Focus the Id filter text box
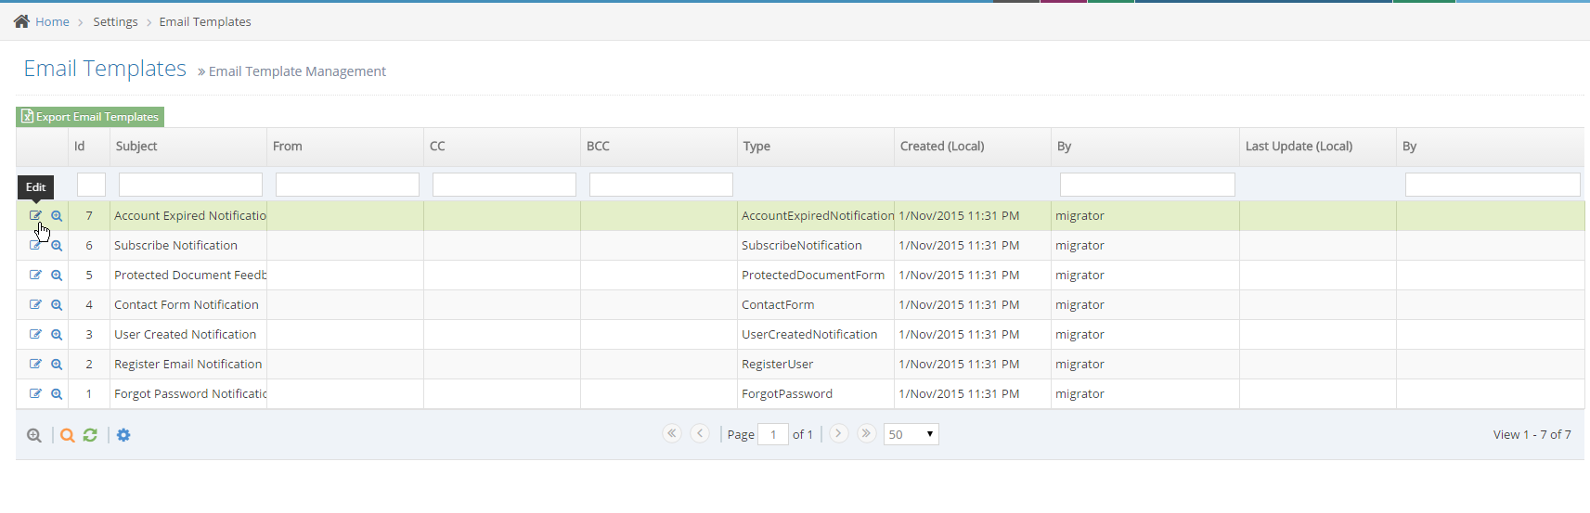 click(x=91, y=185)
